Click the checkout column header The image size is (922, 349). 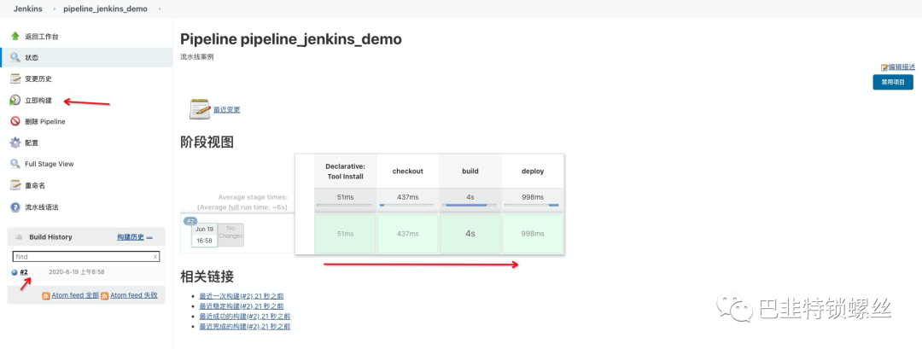coord(407,171)
